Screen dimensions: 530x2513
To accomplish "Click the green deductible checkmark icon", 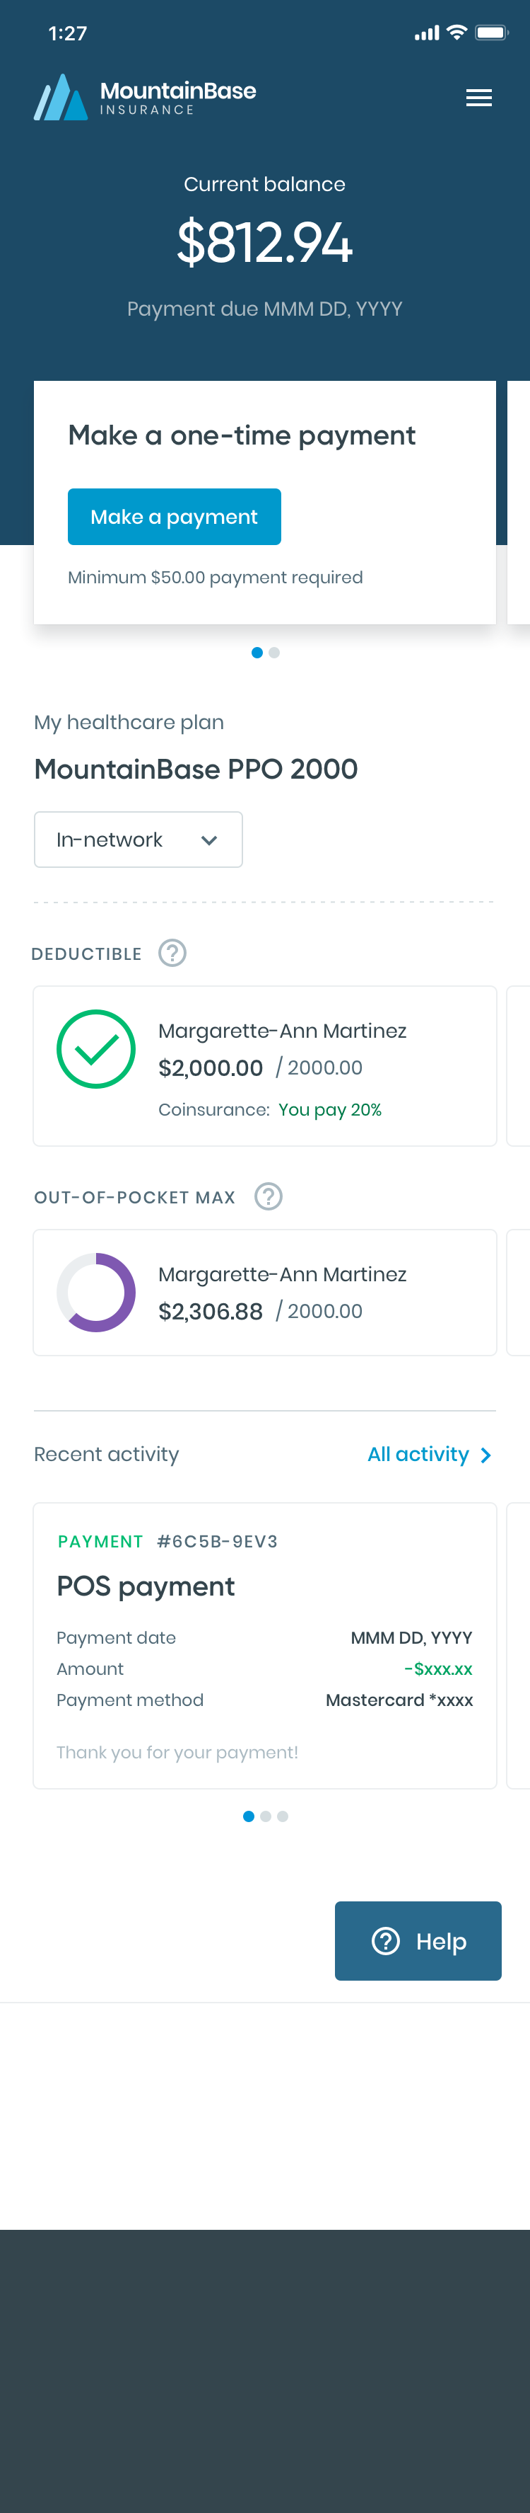I will 95,1048.
